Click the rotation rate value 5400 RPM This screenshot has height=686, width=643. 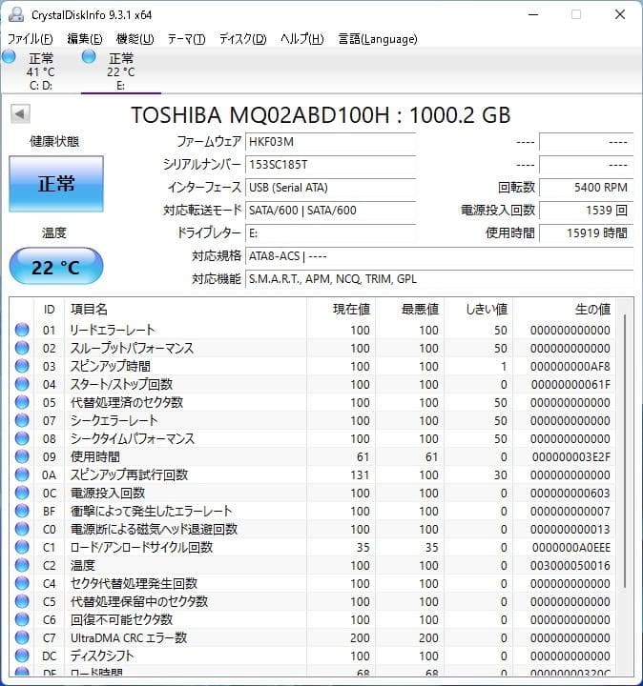coord(586,188)
